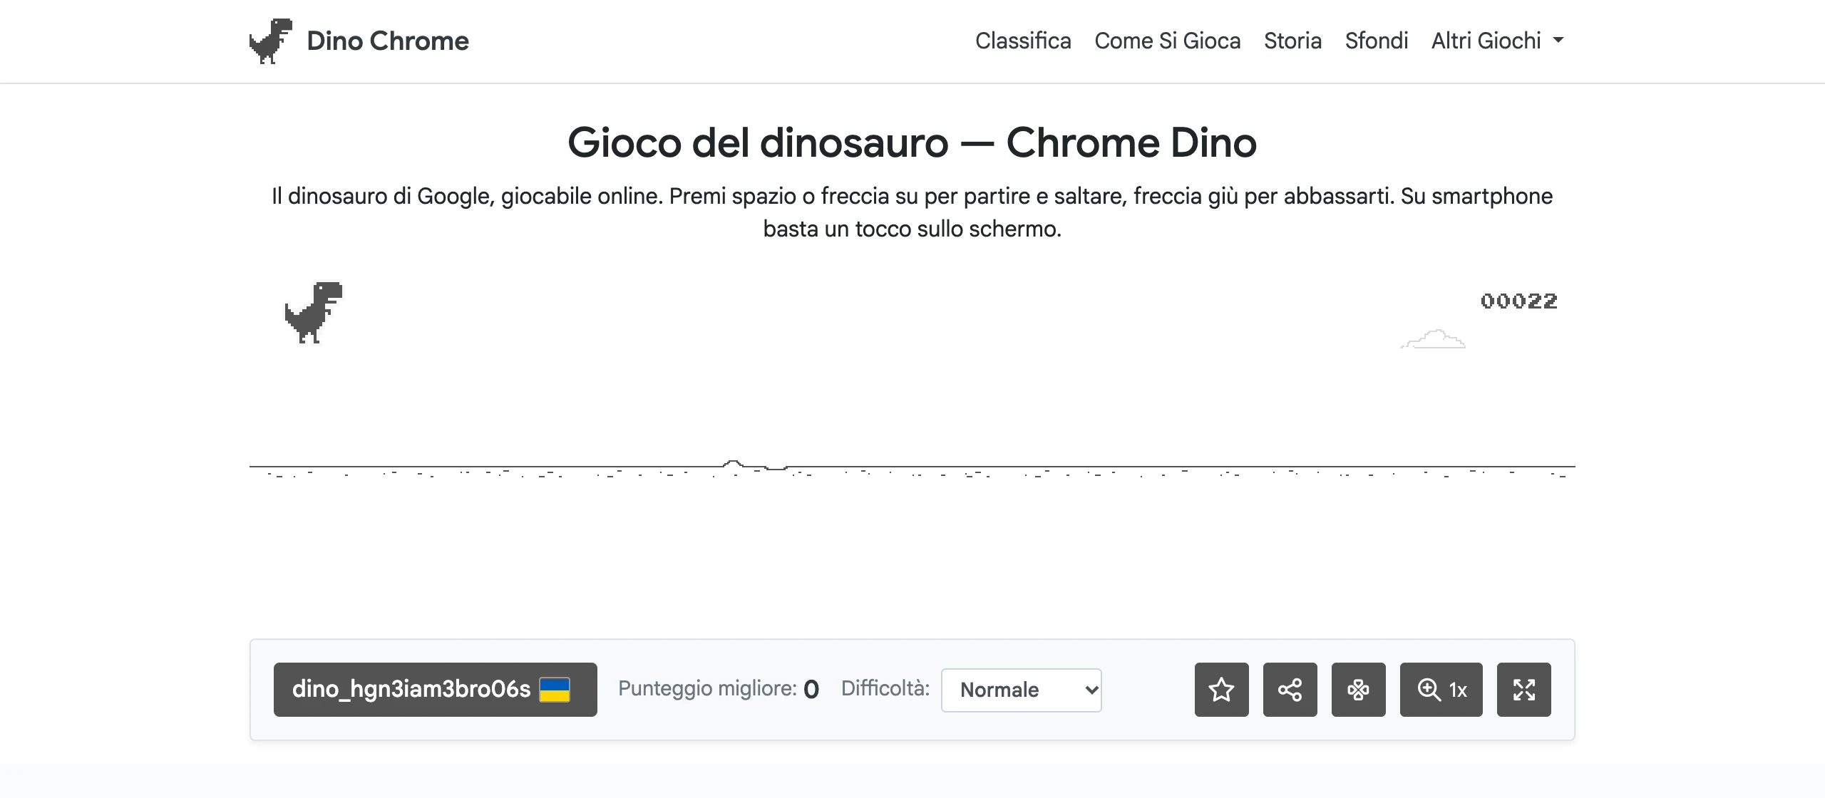This screenshot has width=1825, height=798.
Task: Click the Ukraine flag icon
Action: (555, 690)
